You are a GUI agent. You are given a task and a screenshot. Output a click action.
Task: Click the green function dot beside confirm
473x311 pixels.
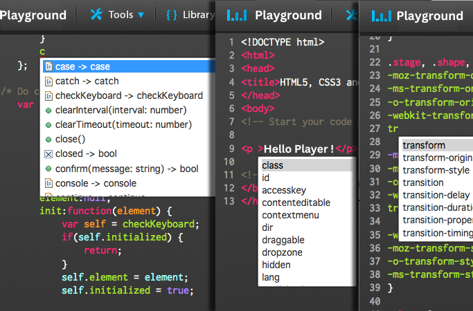(48, 169)
